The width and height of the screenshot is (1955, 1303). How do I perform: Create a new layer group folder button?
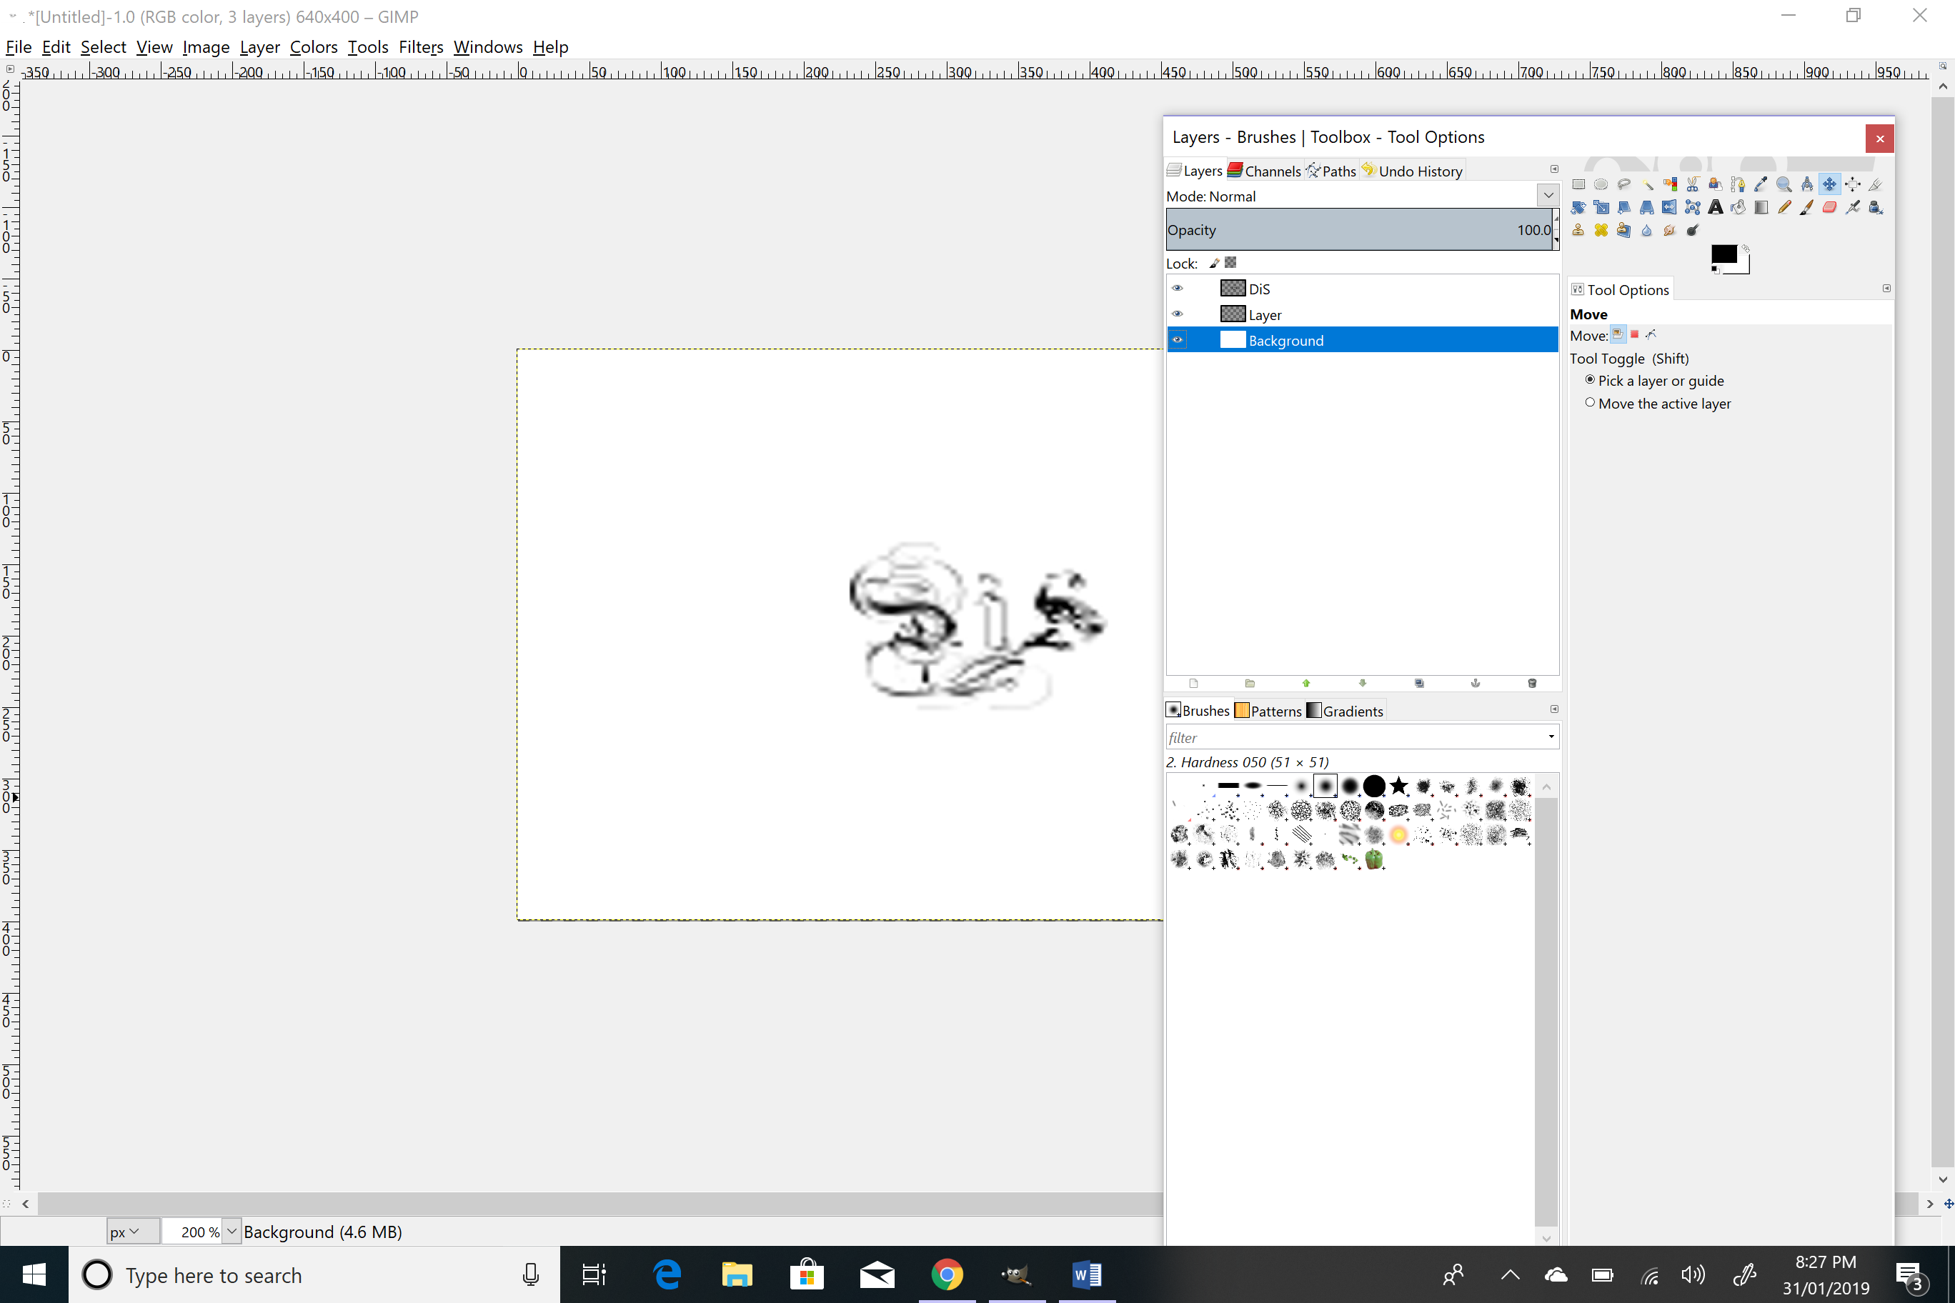point(1250,683)
